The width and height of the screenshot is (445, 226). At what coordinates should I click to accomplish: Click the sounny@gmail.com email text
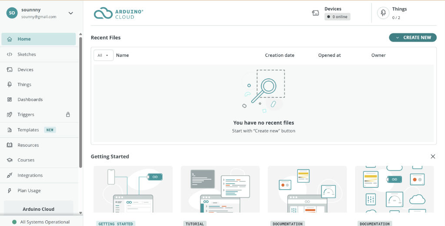[39, 17]
